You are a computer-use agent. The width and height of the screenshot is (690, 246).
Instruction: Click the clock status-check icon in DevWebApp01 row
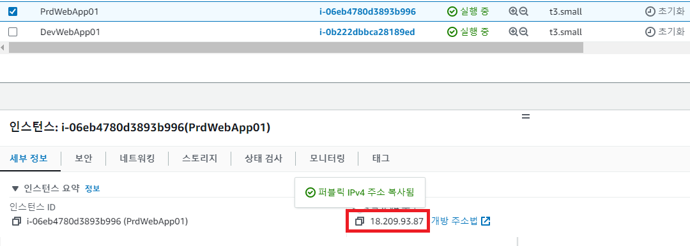click(650, 32)
